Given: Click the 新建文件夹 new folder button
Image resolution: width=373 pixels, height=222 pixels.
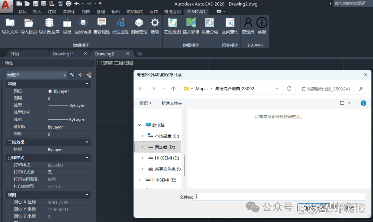Looking at the screenshot, I should pos(172,103).
